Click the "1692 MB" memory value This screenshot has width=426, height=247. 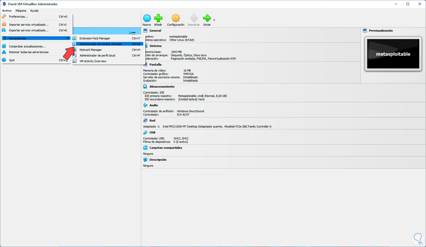(176, 52)
